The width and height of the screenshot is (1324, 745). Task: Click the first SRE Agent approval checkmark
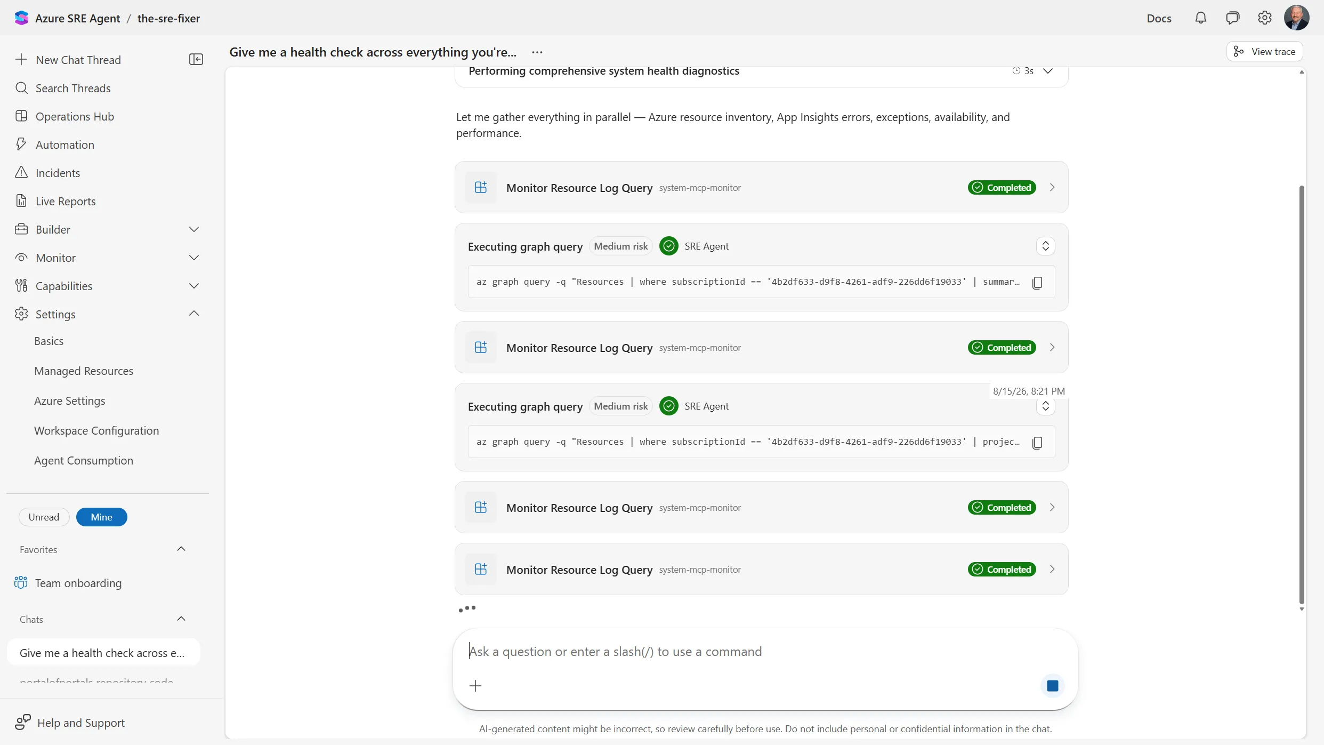[x=669, y=246]
